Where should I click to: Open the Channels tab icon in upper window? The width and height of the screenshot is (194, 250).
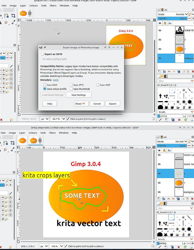pos(162,10)
